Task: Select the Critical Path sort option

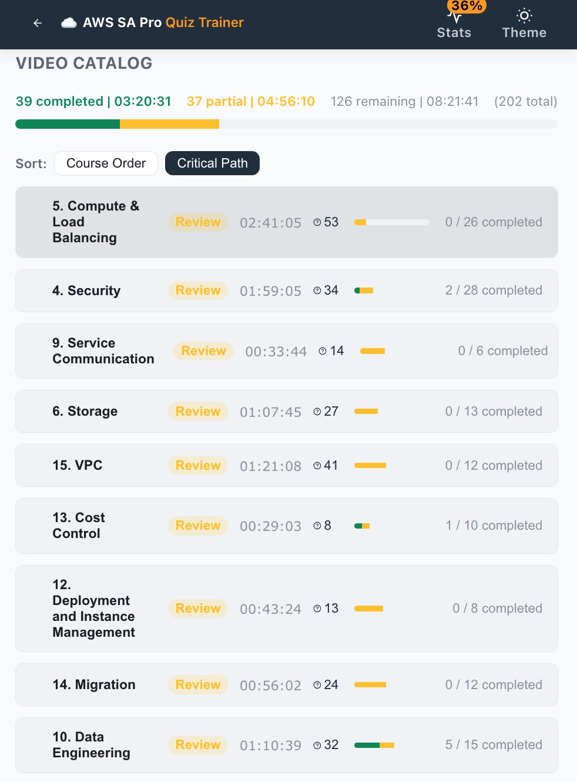Action: click(x=212, y=163)
